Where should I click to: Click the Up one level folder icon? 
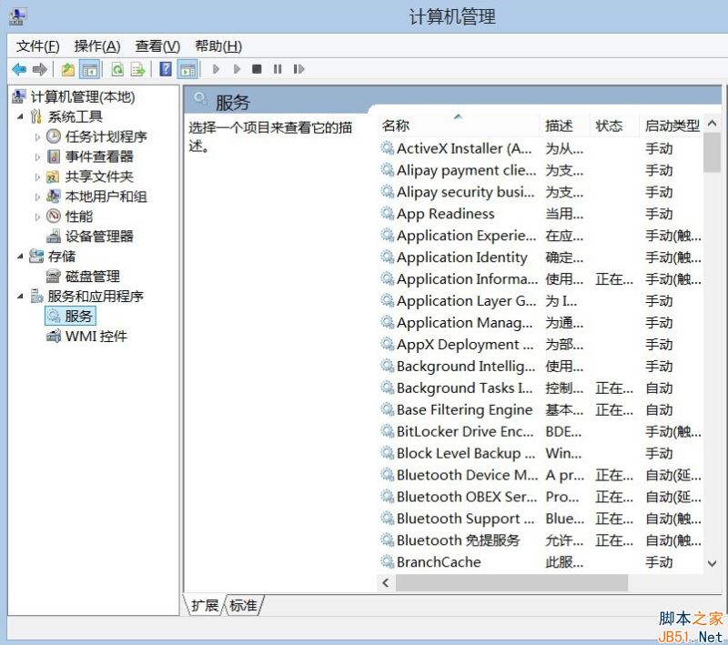68,70
